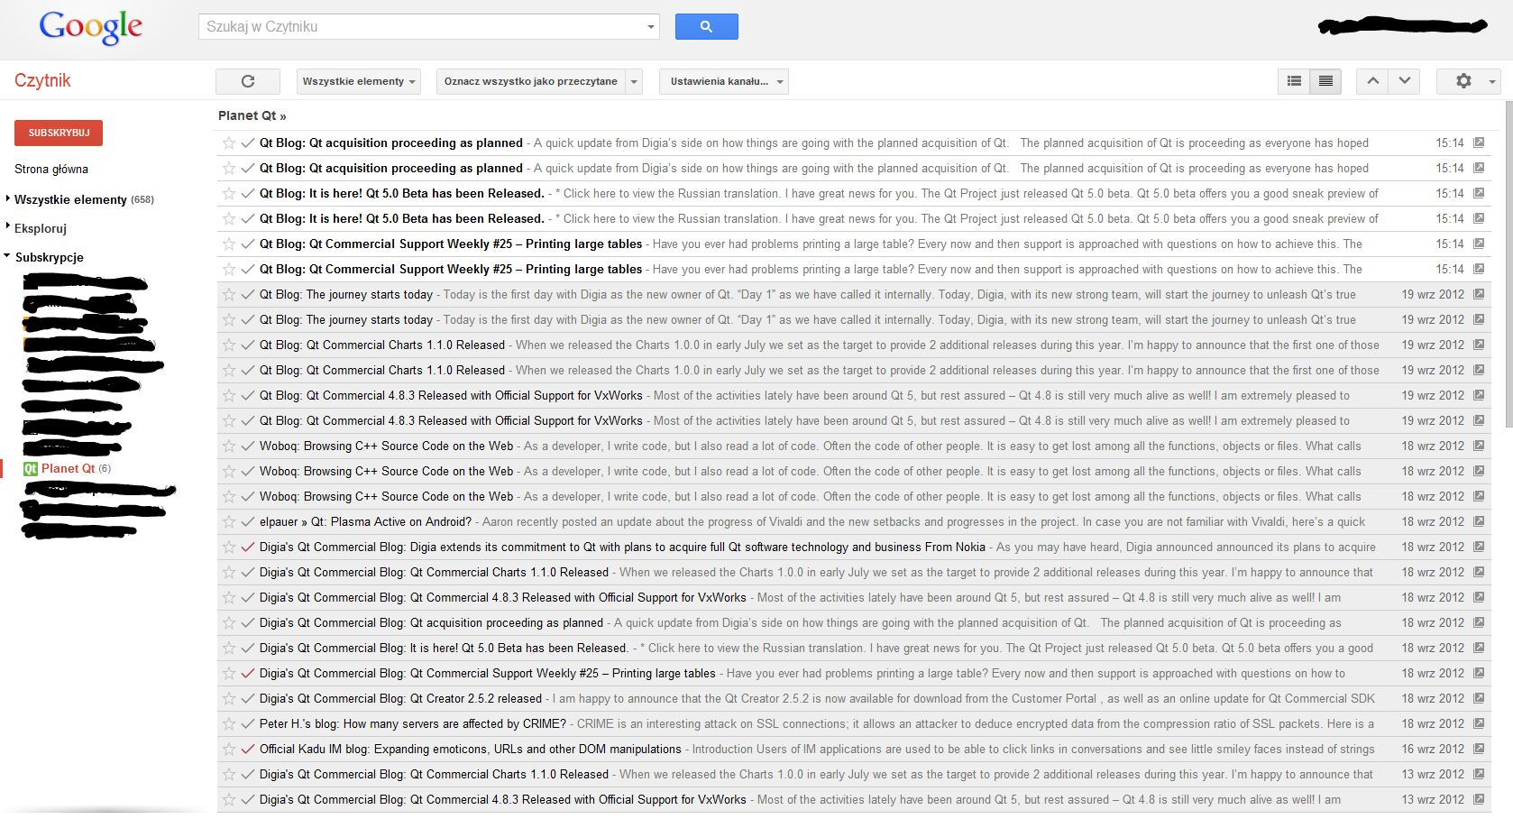The image size is (1513, 819).
Task: Open the Ustawienia kanału dropdown
Action: (724, 81)
